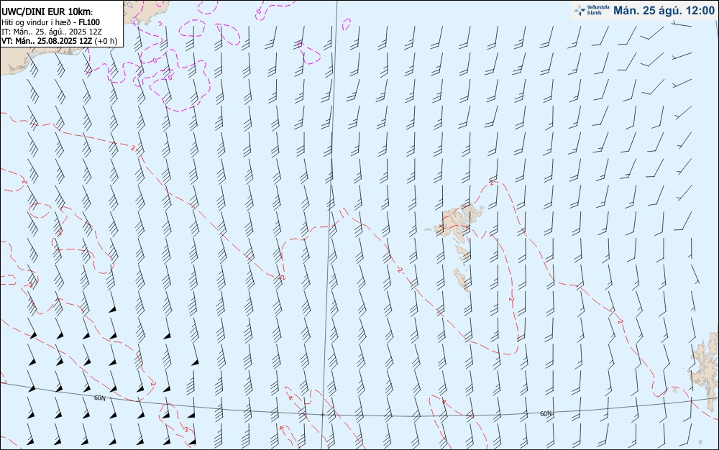The width and height of the screenshot is (719, 450).
Task: Click the Veðurstofa Íslands logo
Action: tap(592, 10)
